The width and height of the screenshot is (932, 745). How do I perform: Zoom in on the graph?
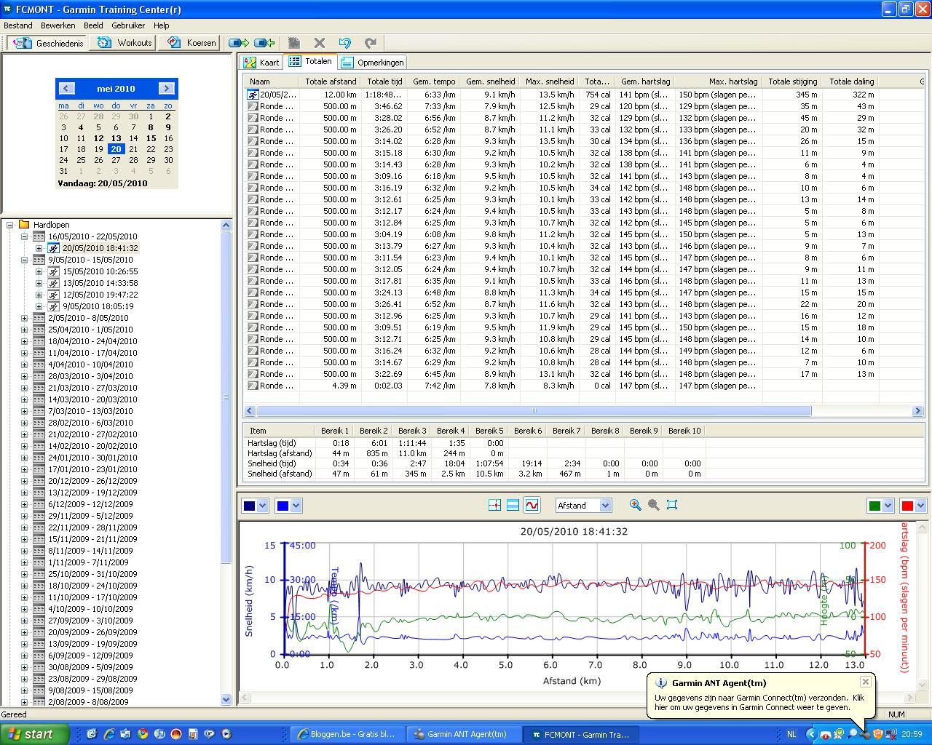[636, 505]
